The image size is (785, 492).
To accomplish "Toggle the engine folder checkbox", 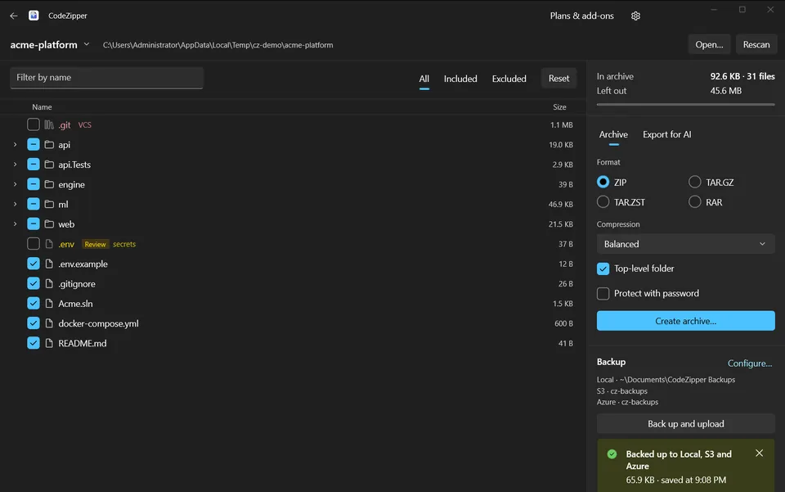I will tap(33, 184).
